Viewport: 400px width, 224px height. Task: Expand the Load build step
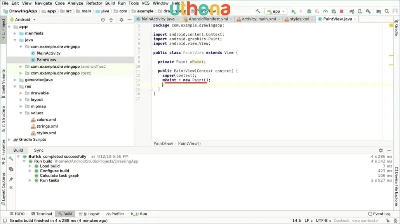coord(30,166)
